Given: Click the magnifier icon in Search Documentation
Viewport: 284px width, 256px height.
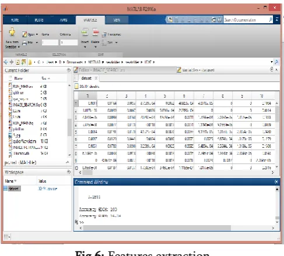Looking at the screenshot, I should (x=271, y=20).
